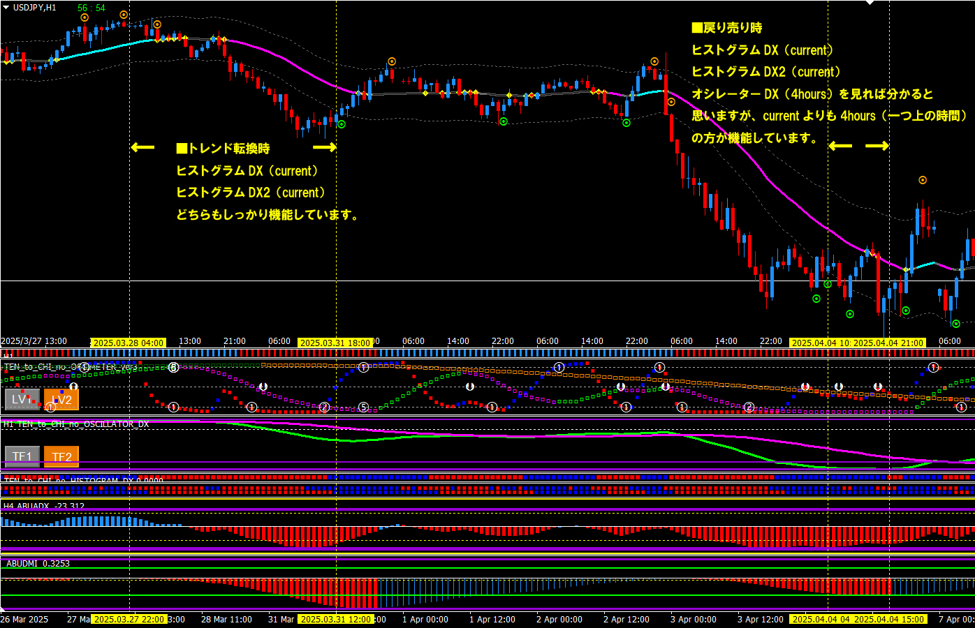
Task: Click ヒストグラム DX2（current） under トレンド転換時
Action: click(251, 193)
